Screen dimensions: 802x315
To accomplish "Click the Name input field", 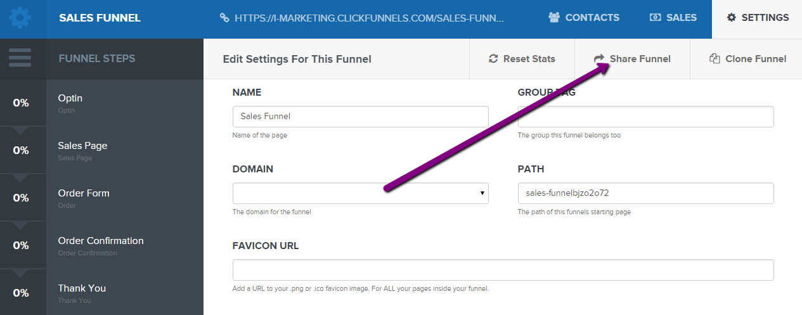I will pyautogui.click(x=361, y=117).
